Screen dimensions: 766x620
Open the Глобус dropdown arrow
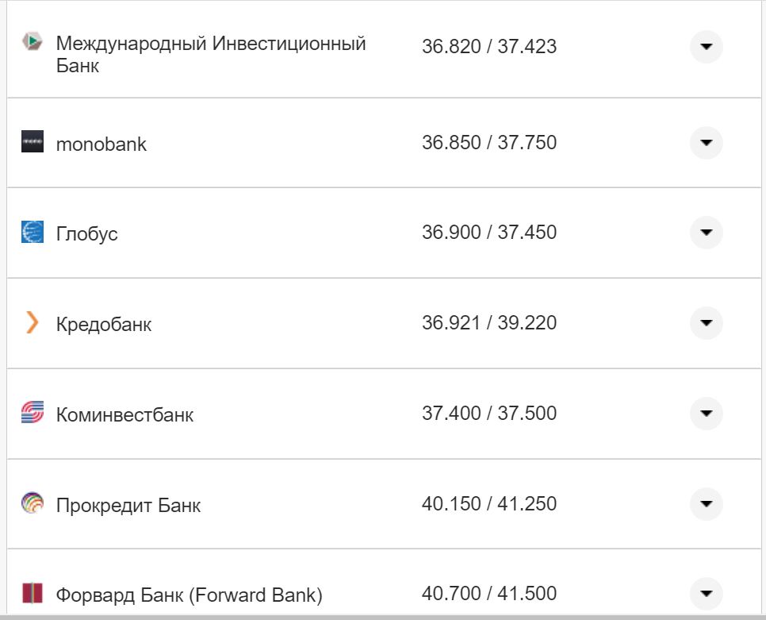point(705,233)
